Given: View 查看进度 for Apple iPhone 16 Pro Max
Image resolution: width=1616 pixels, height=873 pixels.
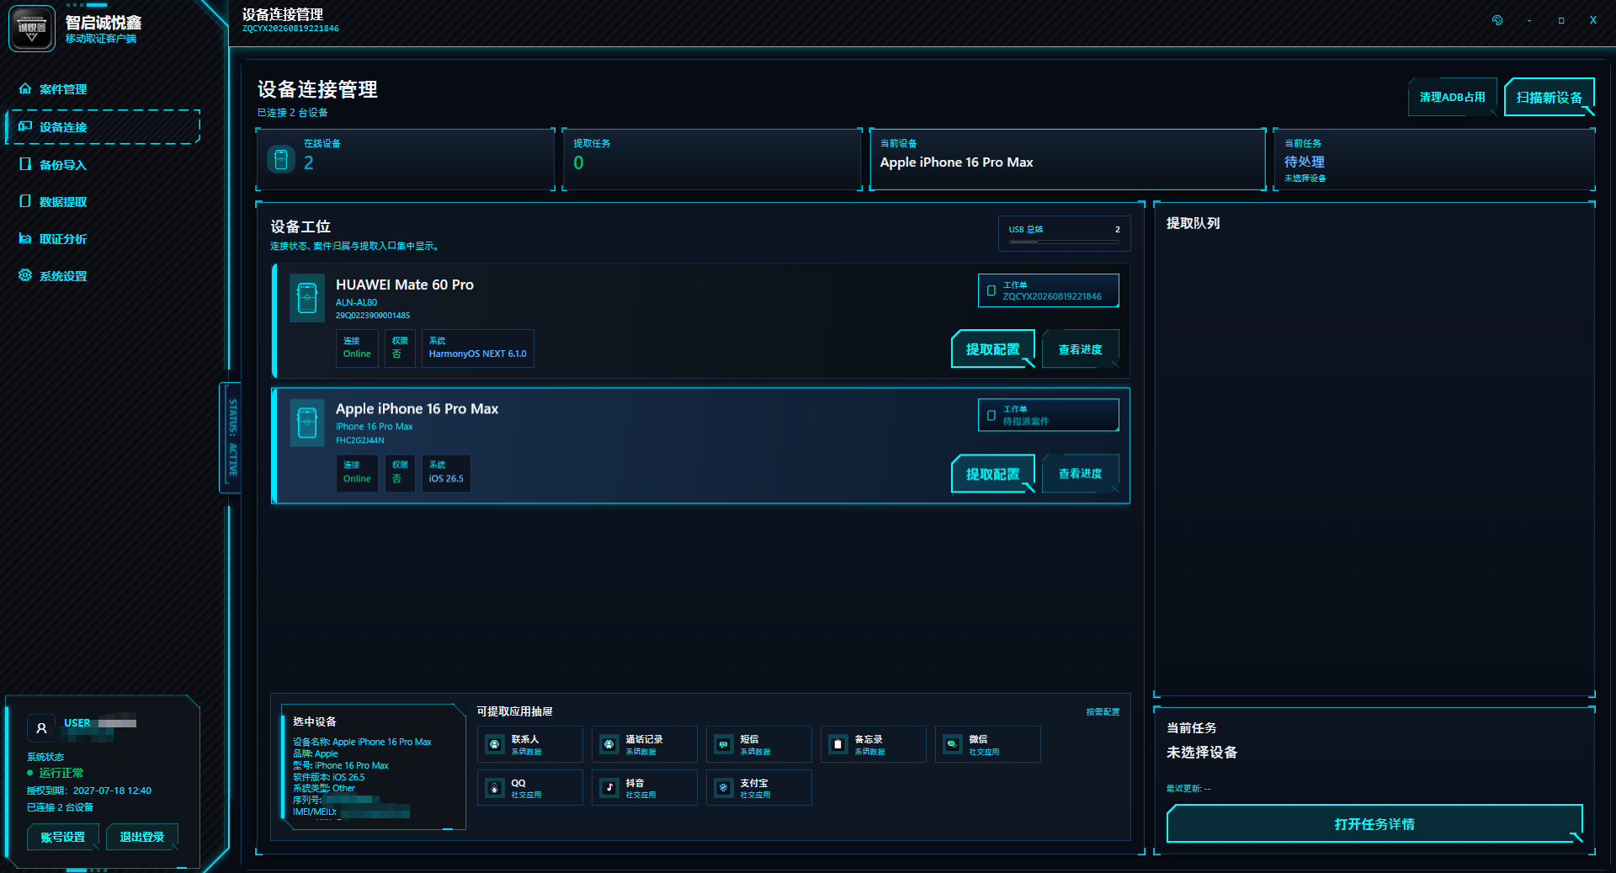Looking at the screenshot, I should point(1080,474).
